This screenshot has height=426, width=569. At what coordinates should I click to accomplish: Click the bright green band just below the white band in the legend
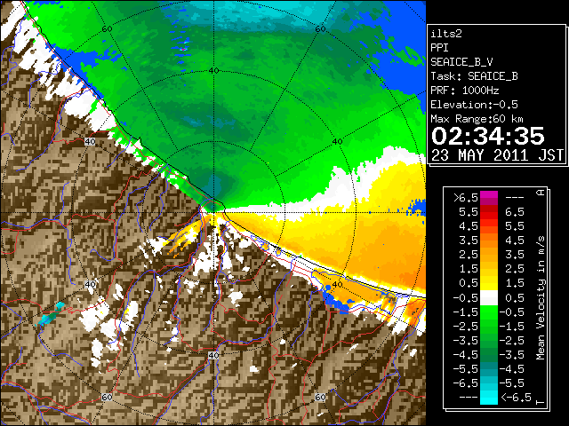[x=489, y=311]
